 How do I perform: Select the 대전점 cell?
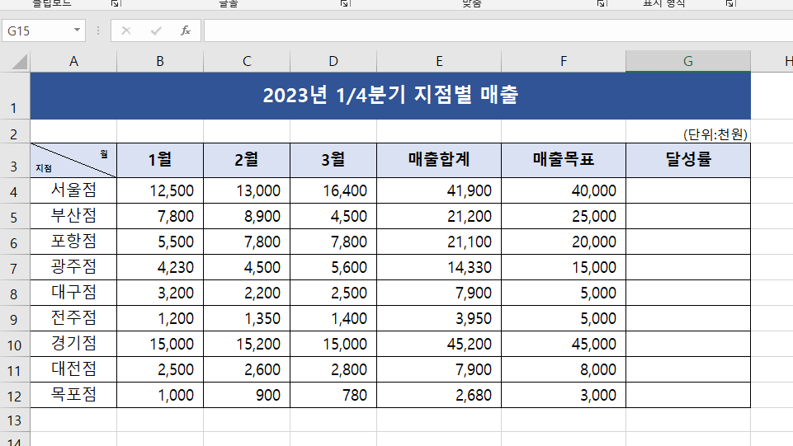point(73,369)
